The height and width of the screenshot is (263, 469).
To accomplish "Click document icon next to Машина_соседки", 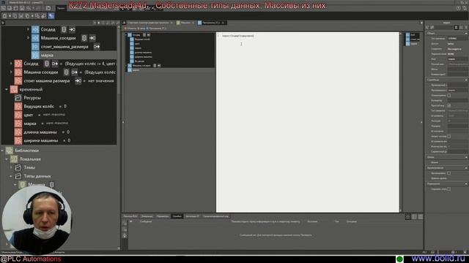I will pos(84,38).
